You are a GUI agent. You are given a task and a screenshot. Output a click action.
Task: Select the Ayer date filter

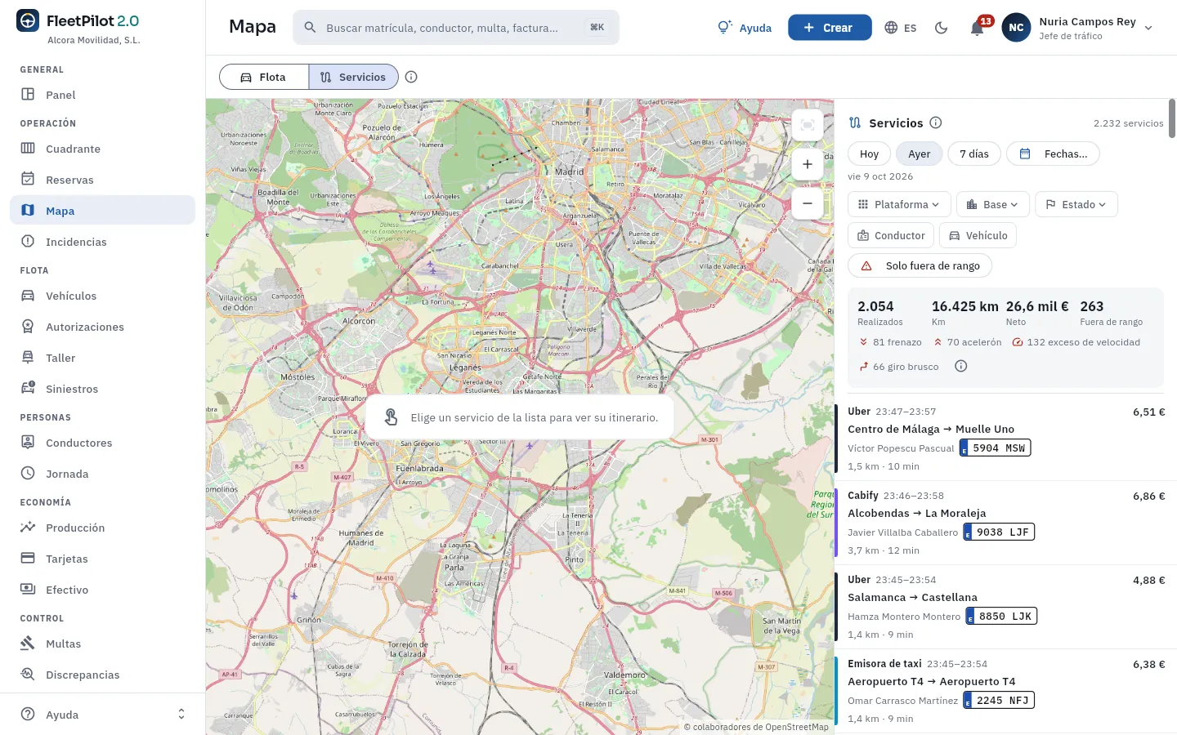coord(920,154)
